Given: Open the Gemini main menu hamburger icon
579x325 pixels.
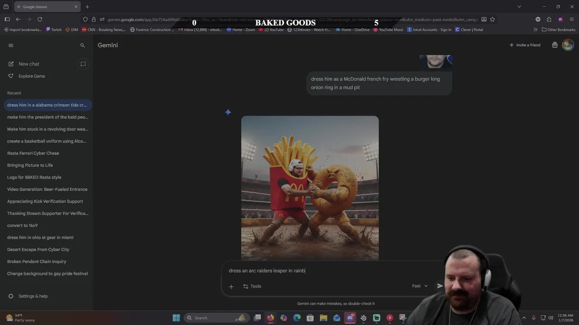Looking at the screenshot, I should pyautogui.click(x=11, y=45).
